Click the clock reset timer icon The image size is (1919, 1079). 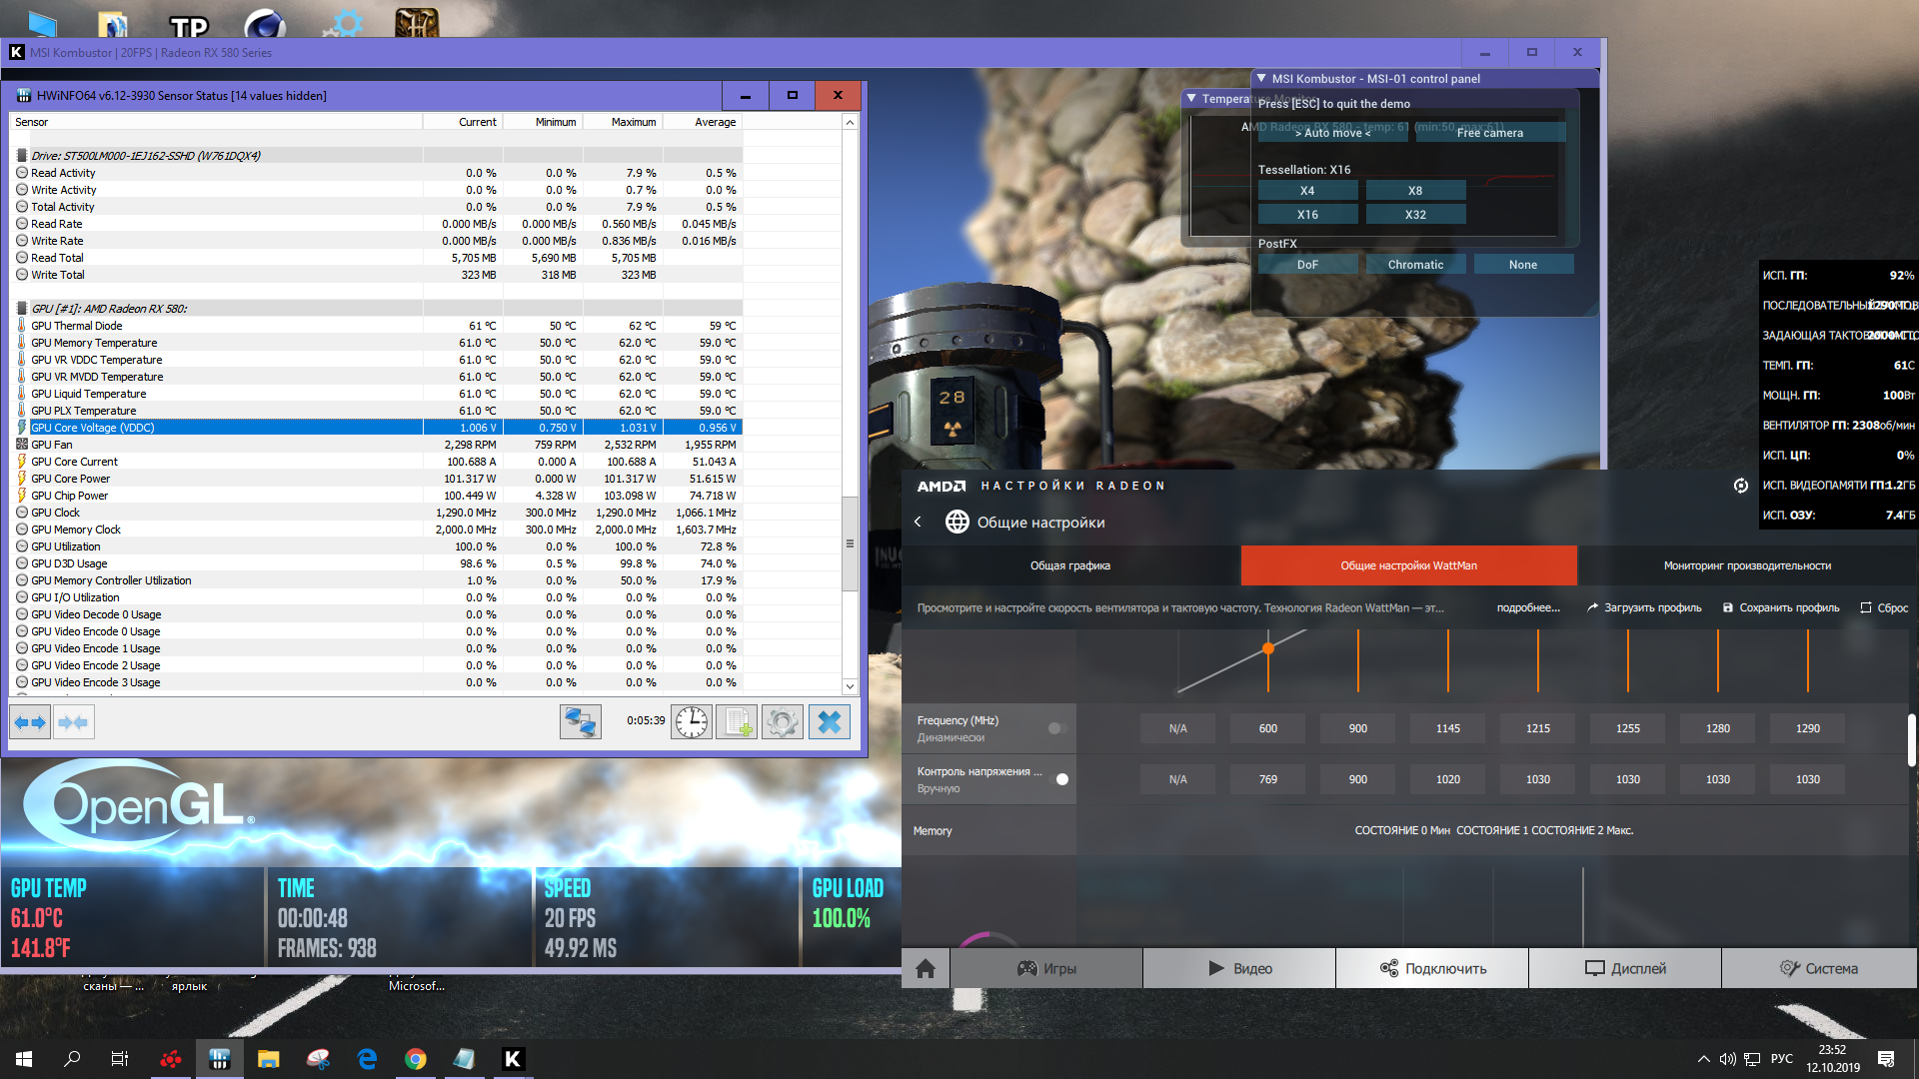[691, 722]
